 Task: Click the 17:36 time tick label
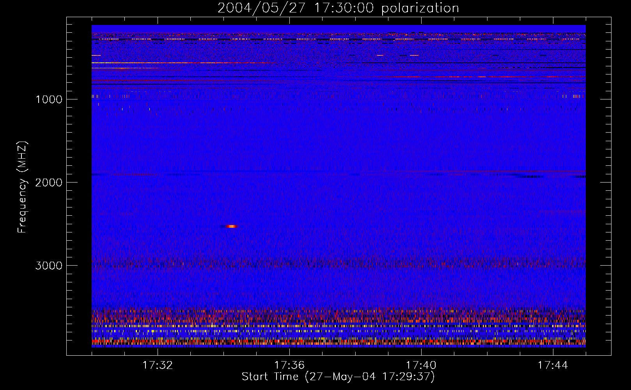point(289,365)
